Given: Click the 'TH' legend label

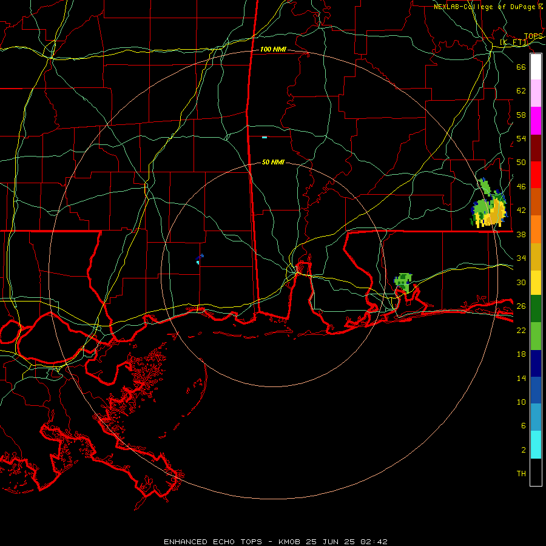Looking at the screenshot, I should click(x=521, y=474).
